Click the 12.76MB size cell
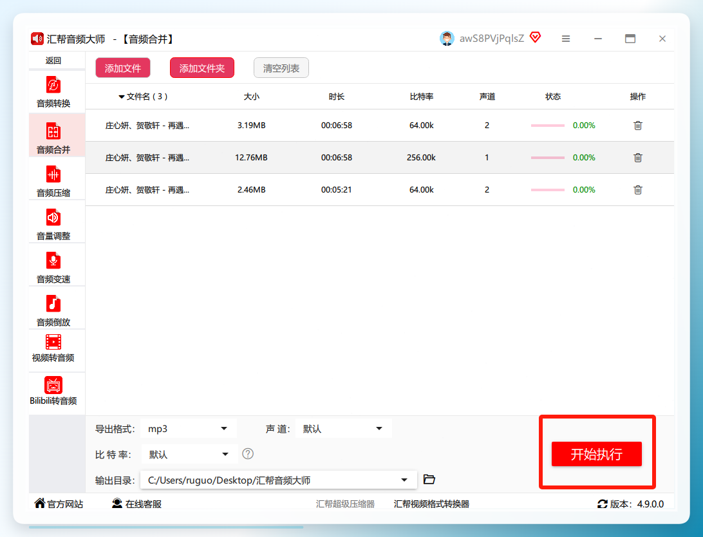Screen dimensions: 703x537 click(251, 158)
